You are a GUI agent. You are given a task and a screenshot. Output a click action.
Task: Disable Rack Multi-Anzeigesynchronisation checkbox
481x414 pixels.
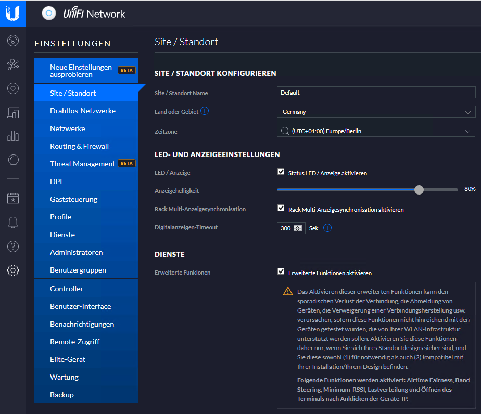tap(281, 209)
